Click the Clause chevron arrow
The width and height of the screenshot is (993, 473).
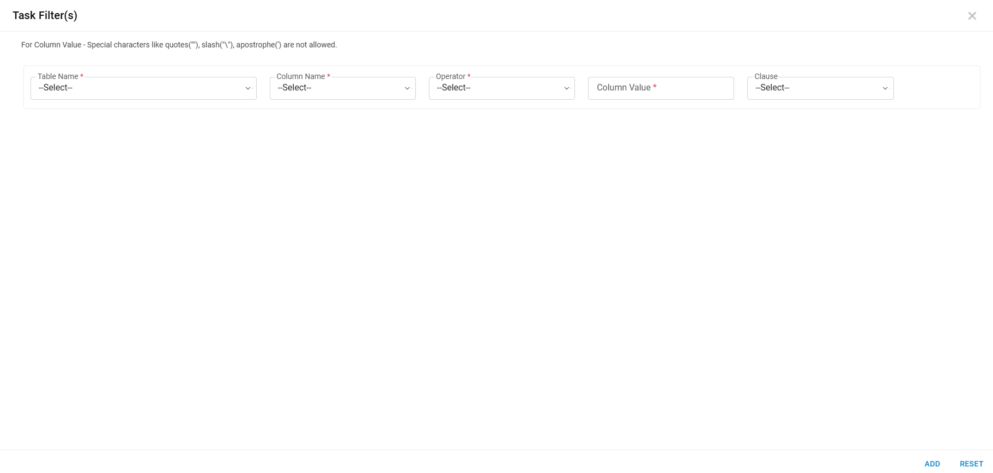tap(885, 88)
